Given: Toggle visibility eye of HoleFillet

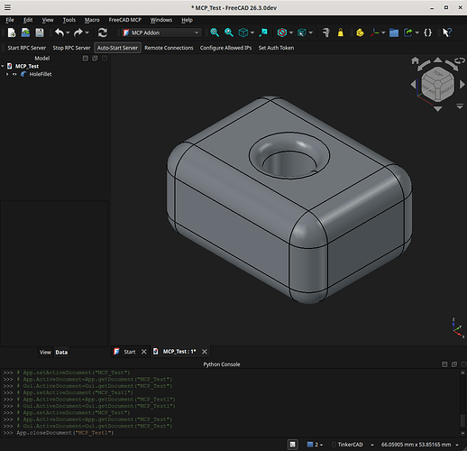Looking at the screenshot, I should click(x=14, y=74).
